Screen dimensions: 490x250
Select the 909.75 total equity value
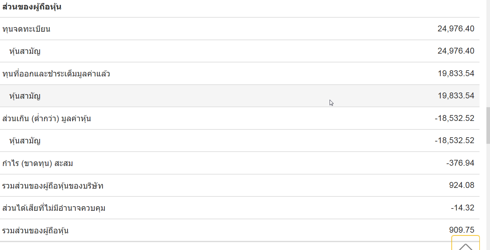[x=462, y=230]
